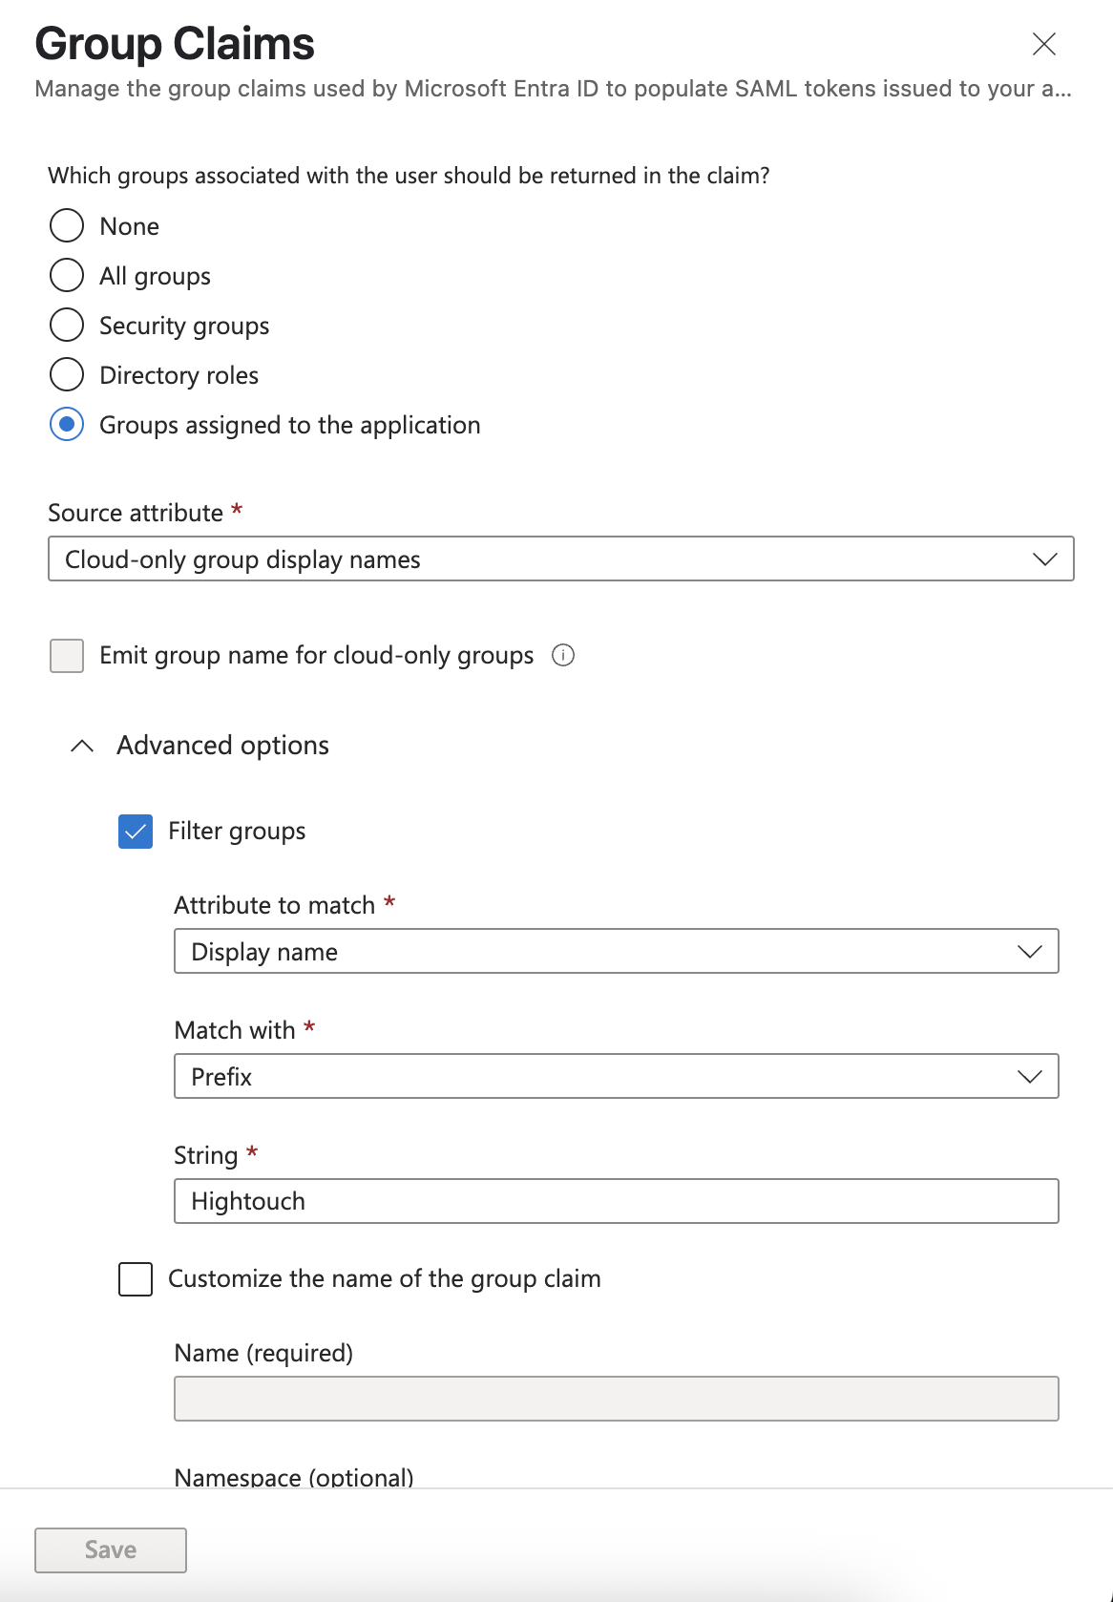Viewport: 1113px width, 1602px height.
Task: Click the Name (required) text field
Action: [x=616, y=1399]
